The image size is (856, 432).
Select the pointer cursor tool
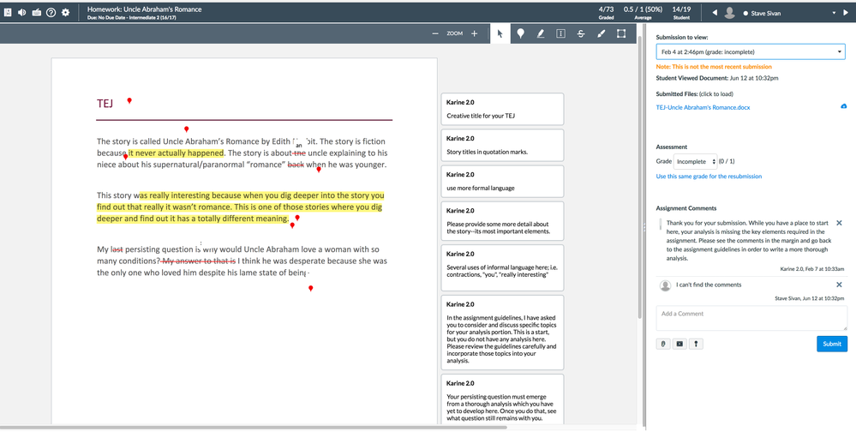500,33
